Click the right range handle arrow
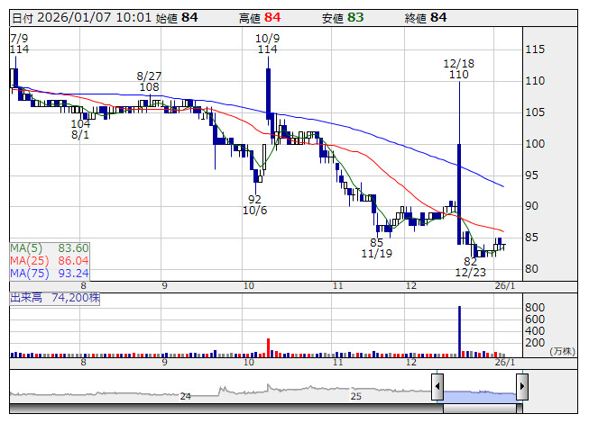Screen dimensions: 589x423 (x=522, y=386)
